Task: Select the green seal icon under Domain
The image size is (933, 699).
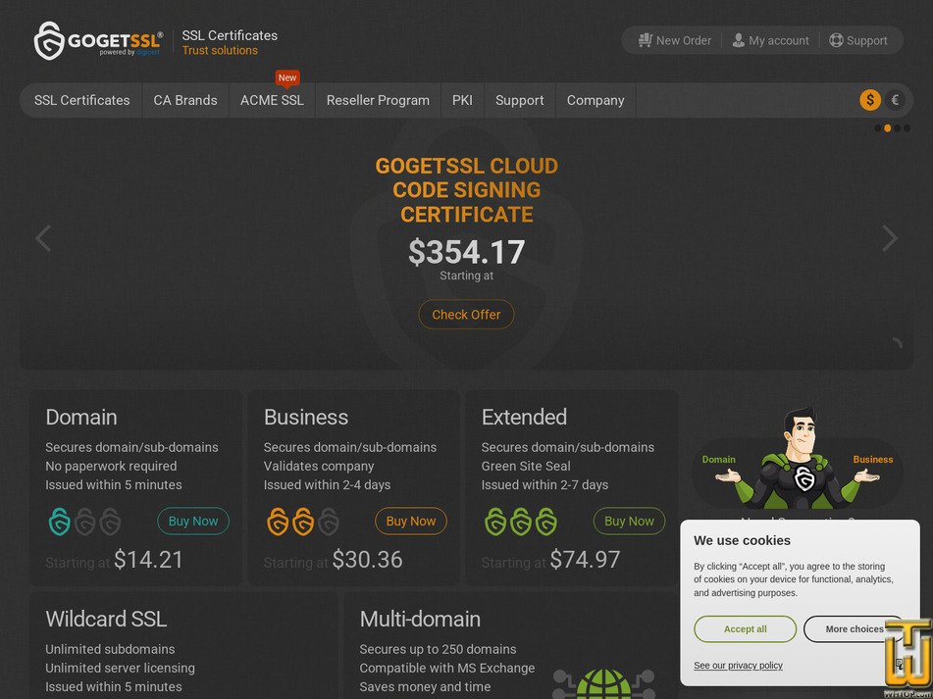Action: (x=60, y=522)
